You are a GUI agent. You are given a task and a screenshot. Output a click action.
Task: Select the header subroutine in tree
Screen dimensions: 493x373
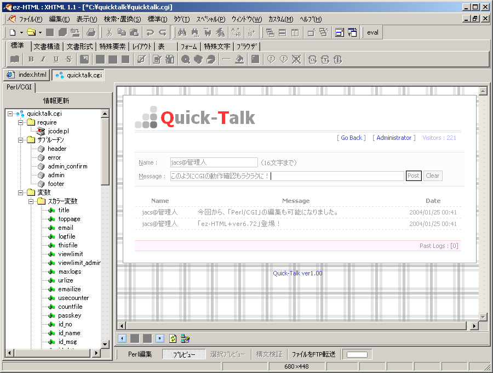click(57, 149)
